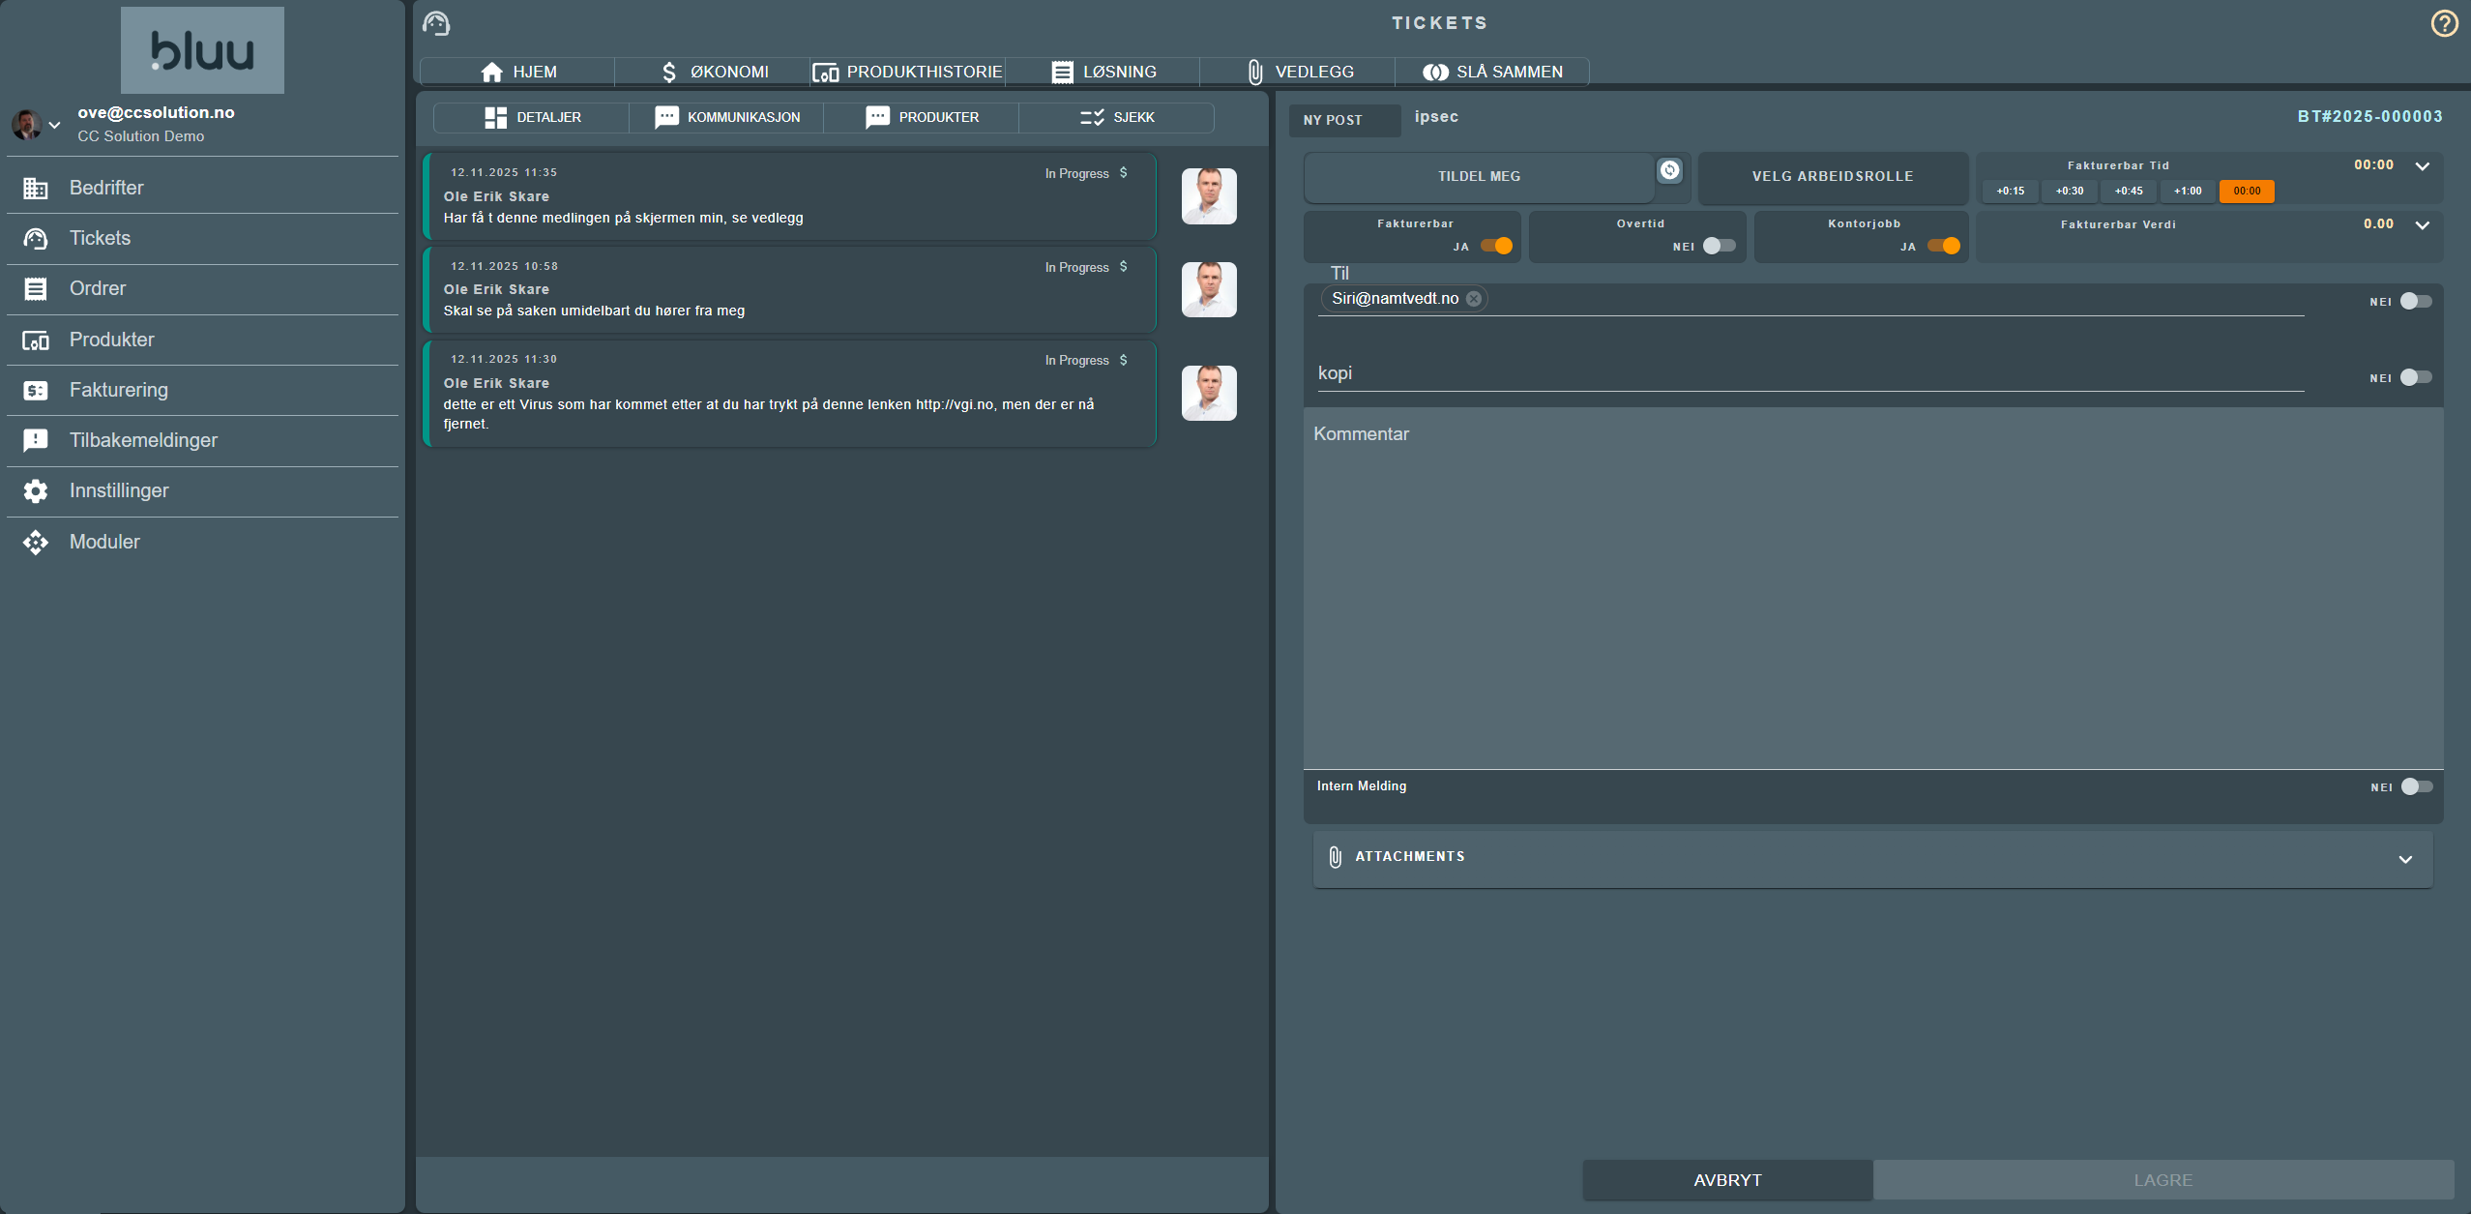
Task: Click dollar icon on 11:35 message
Action: pos(1123,173)
